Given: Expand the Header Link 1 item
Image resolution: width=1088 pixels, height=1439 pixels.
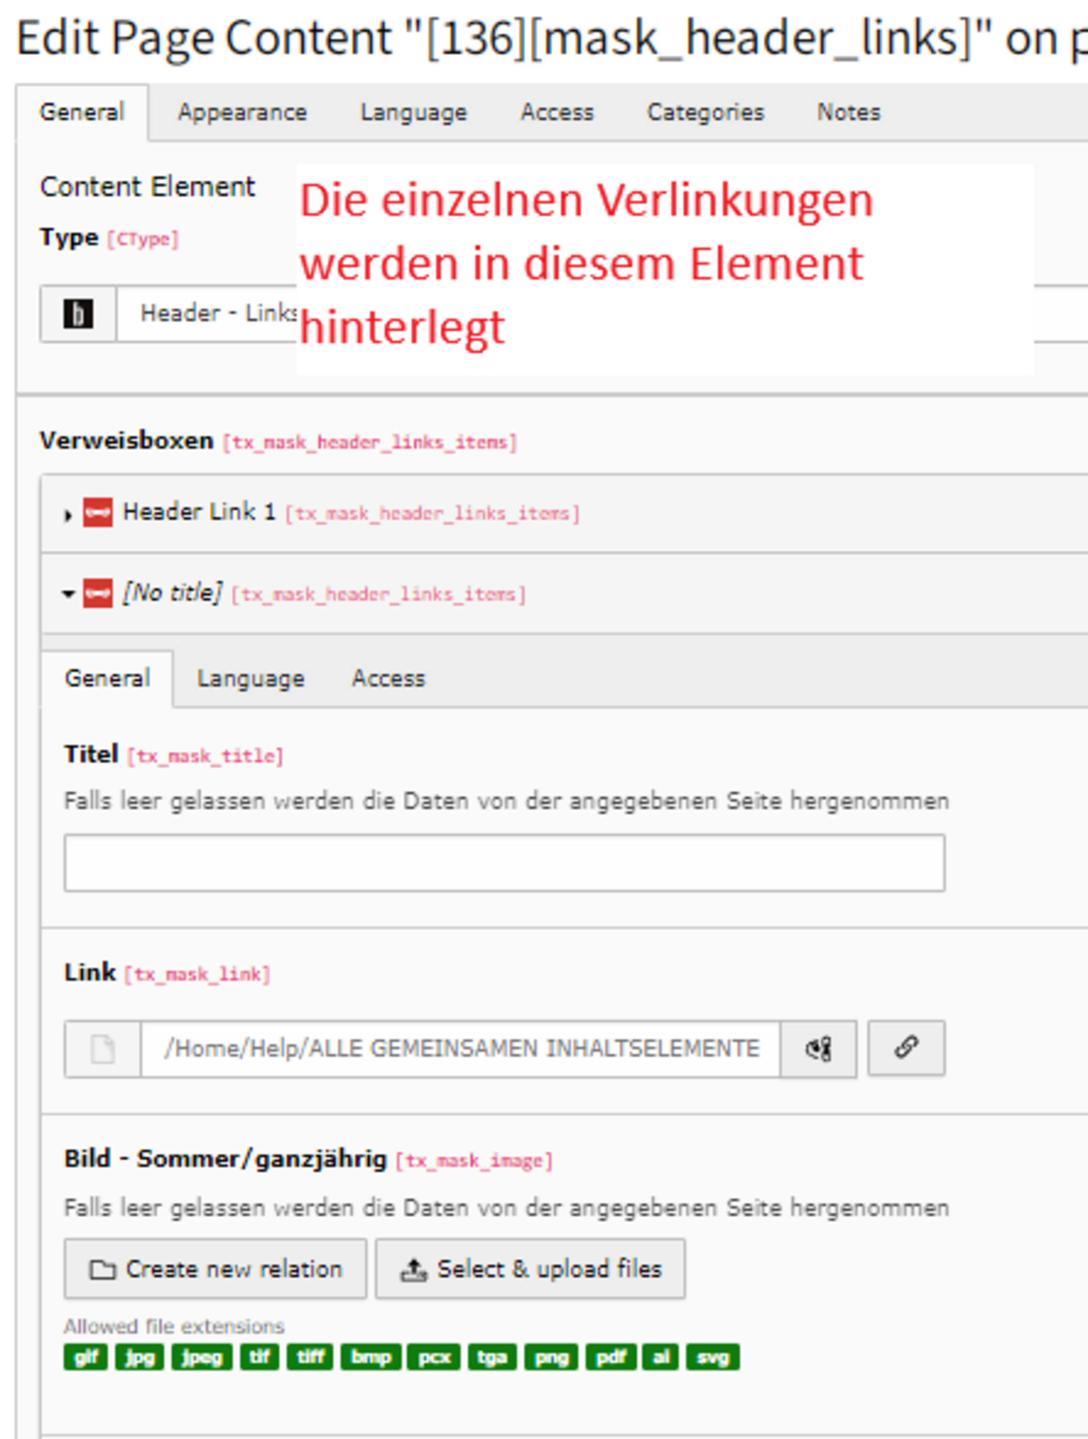Looking at the screenshot, I should point(68,514).
